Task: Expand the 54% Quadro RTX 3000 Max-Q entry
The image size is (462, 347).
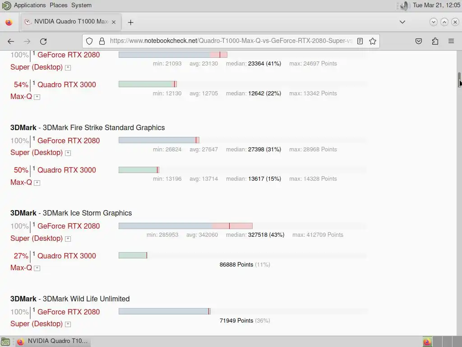Action: point(37,97)
